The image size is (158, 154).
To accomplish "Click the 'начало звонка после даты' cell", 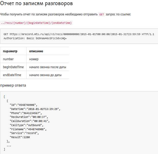I will coord(48,67).
